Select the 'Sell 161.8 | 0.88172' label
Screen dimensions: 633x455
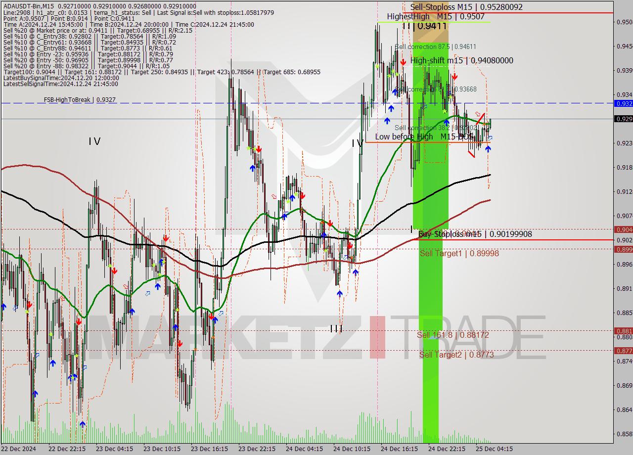click(452, 335)
